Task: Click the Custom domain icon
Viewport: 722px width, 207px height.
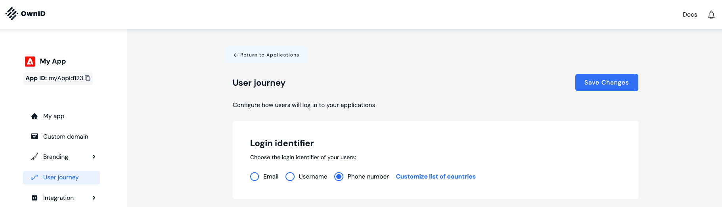Action: 34,136
